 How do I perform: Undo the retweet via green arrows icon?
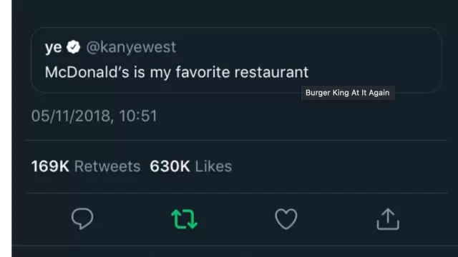pos(184,219)
